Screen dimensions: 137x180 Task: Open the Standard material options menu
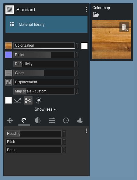click(x=86, y=9)
